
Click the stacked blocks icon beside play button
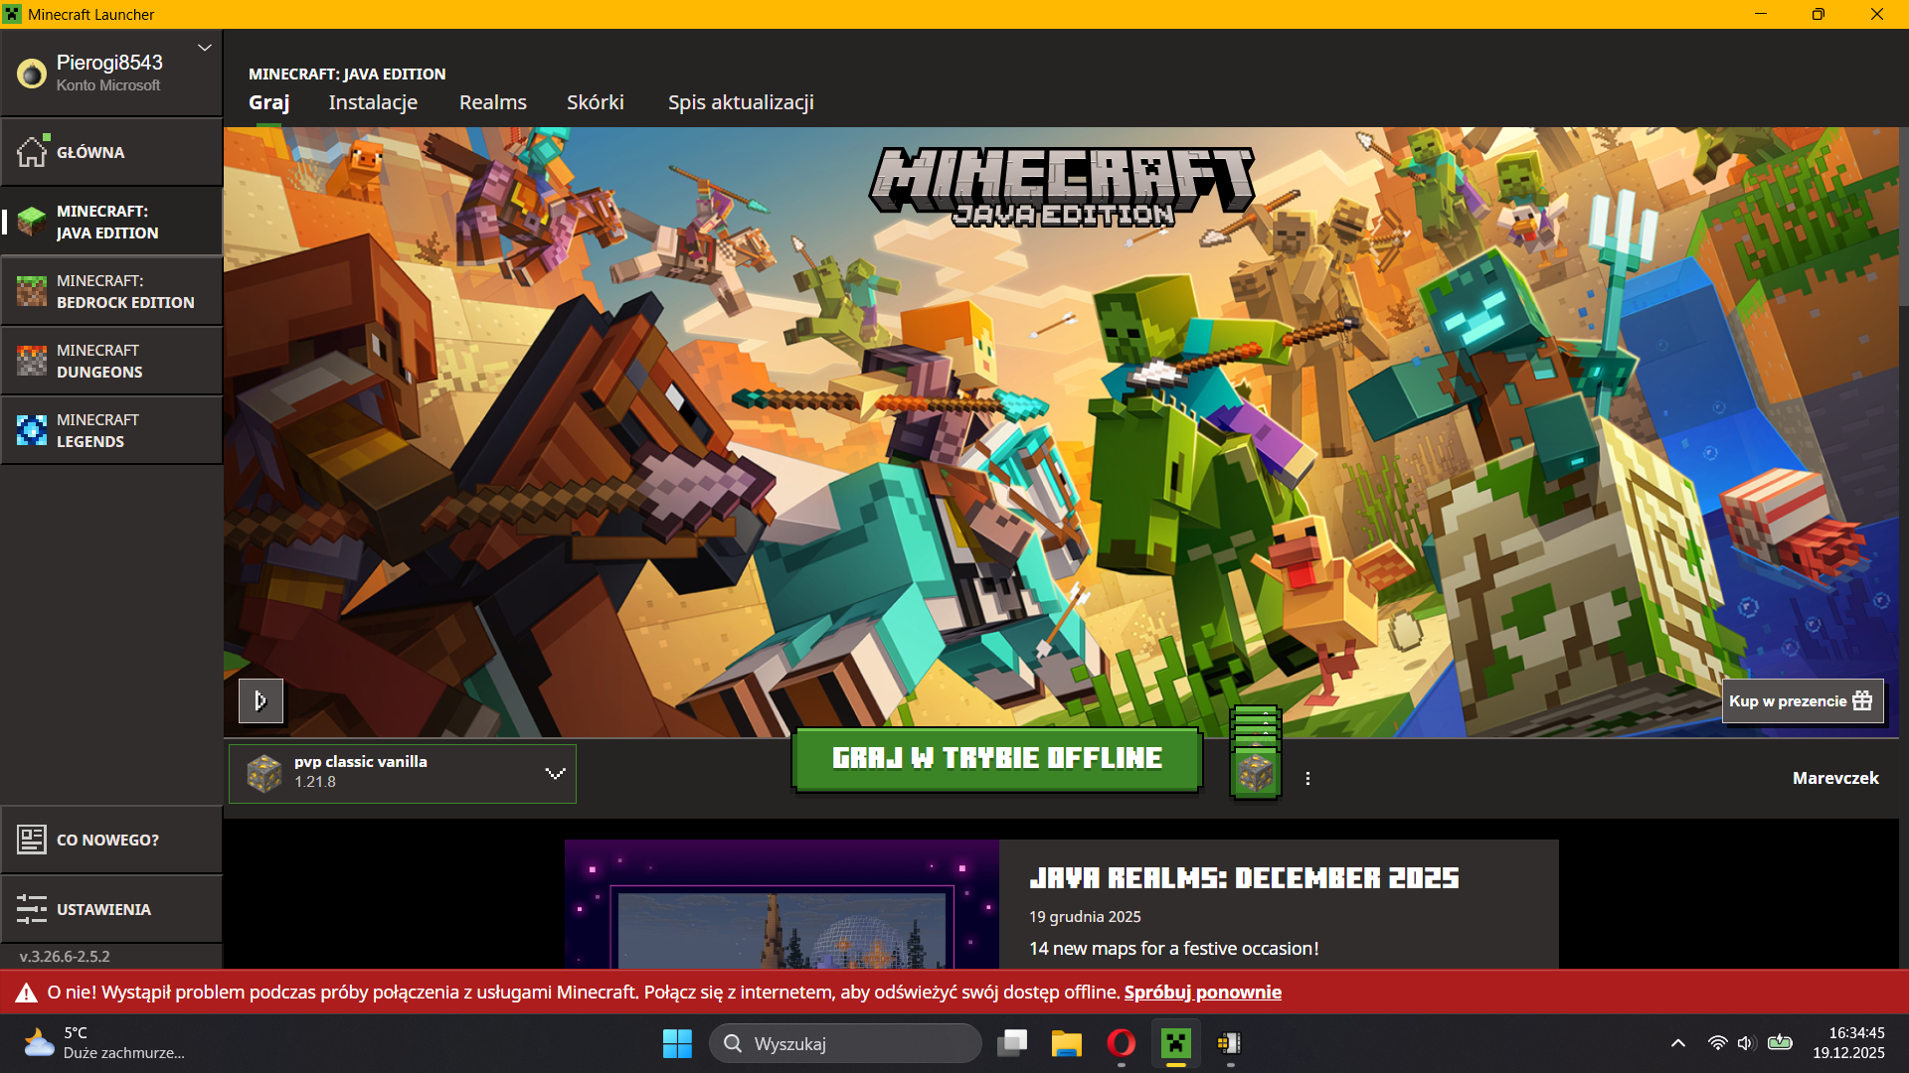pos(1255,754)
